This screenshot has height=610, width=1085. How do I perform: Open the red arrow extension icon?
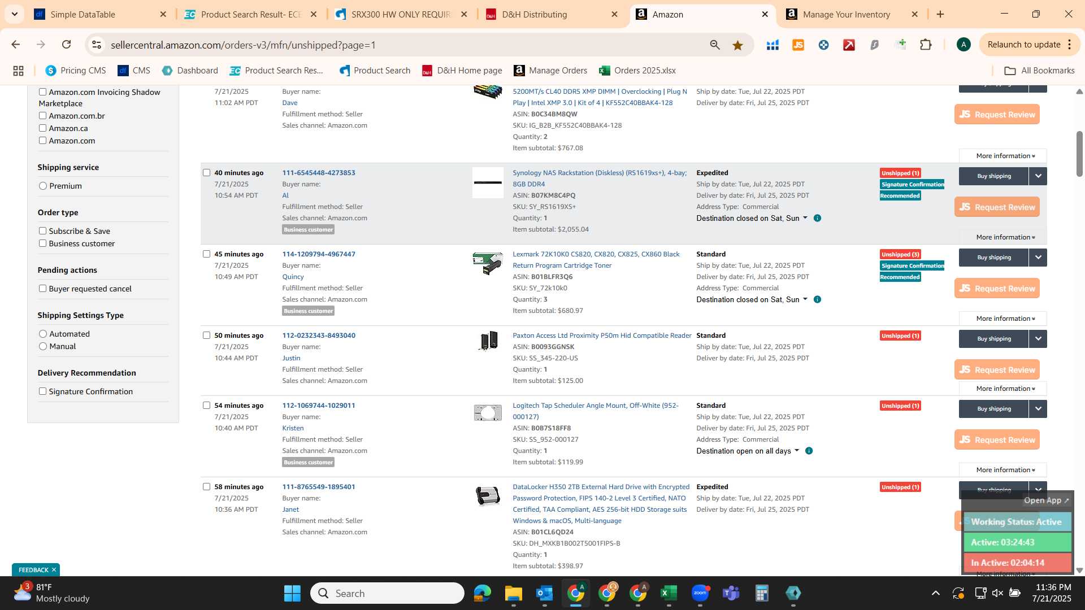pos(849,45)
